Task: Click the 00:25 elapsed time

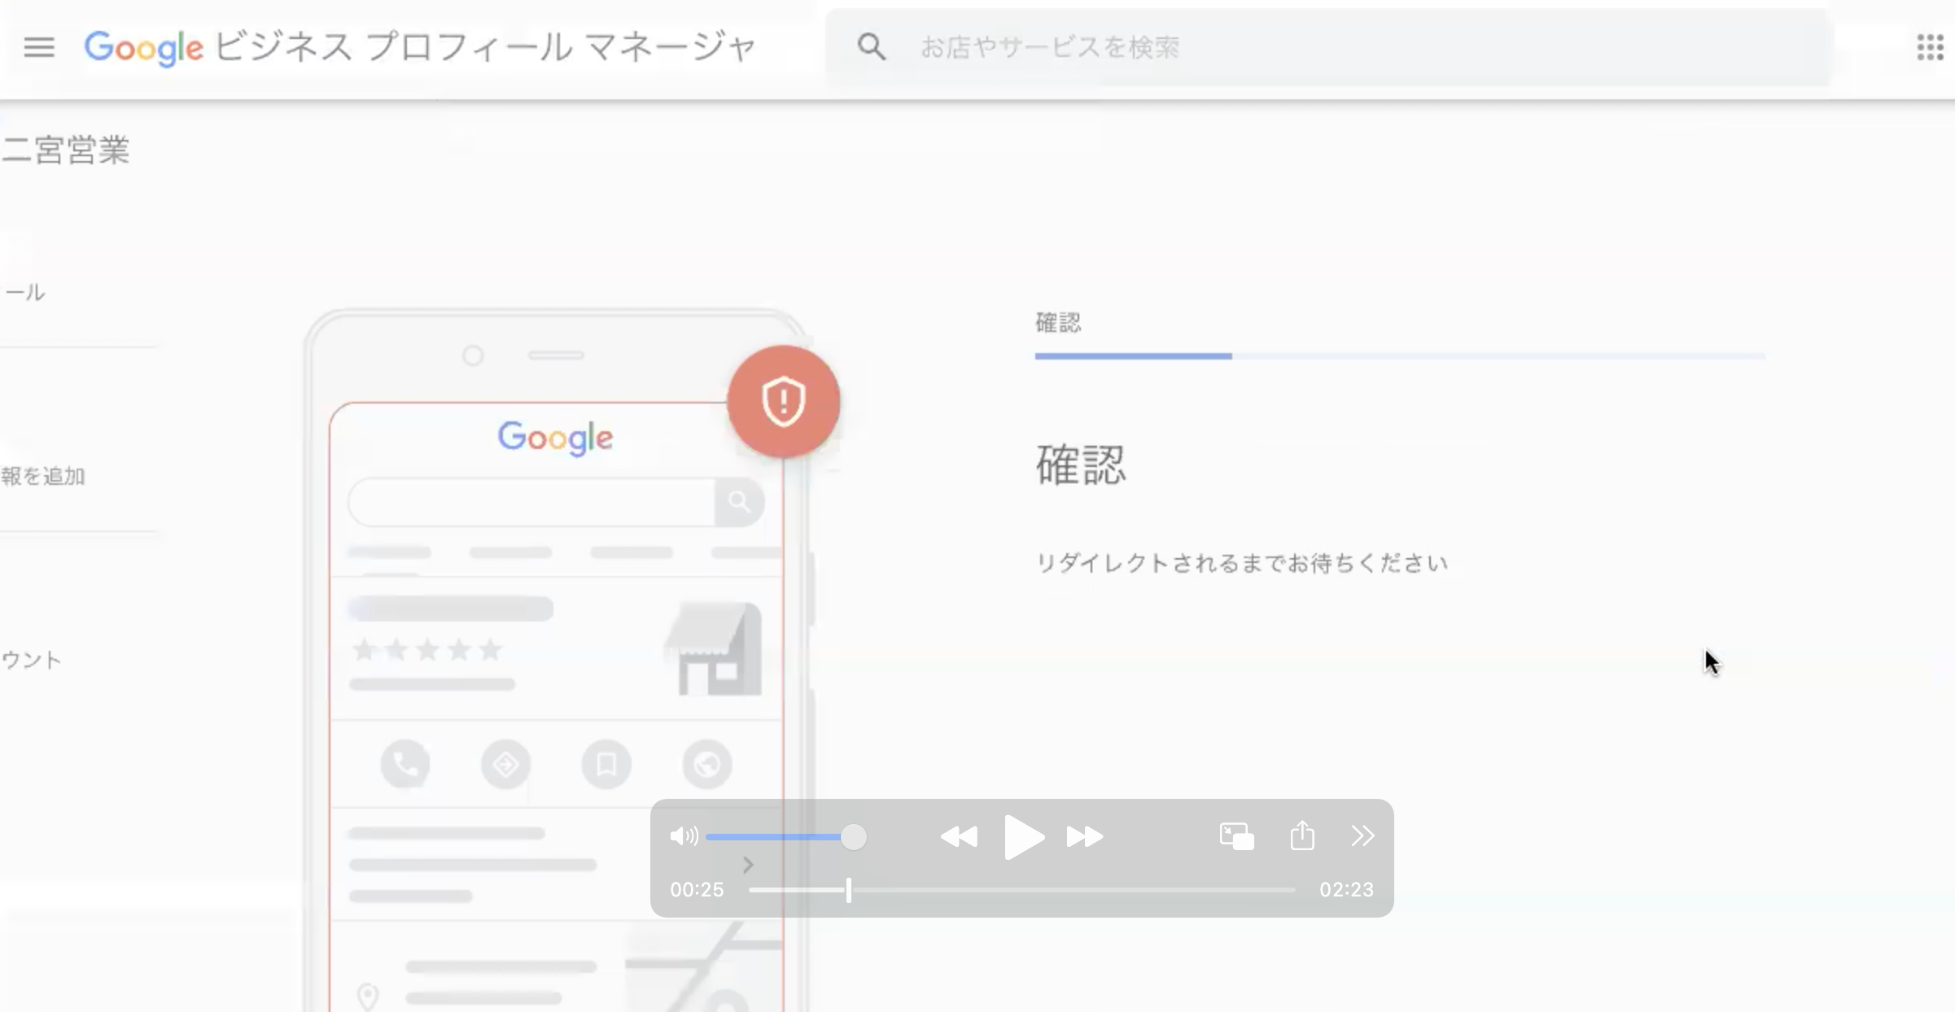Action: pos(697,890)
